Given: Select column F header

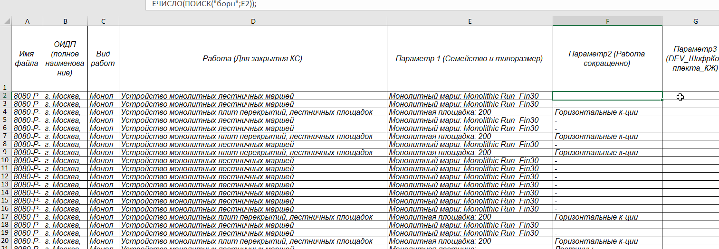Looking at the screenshot, I should click(x=607, y=21).
